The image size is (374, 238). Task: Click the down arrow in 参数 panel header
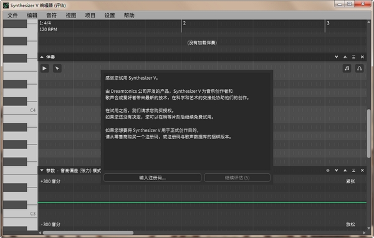tap(337, 170)
